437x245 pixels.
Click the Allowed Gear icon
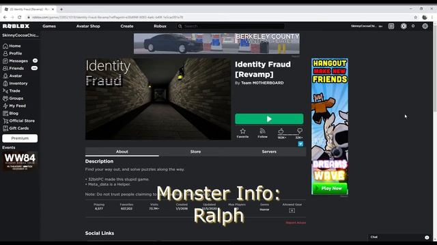292,210
